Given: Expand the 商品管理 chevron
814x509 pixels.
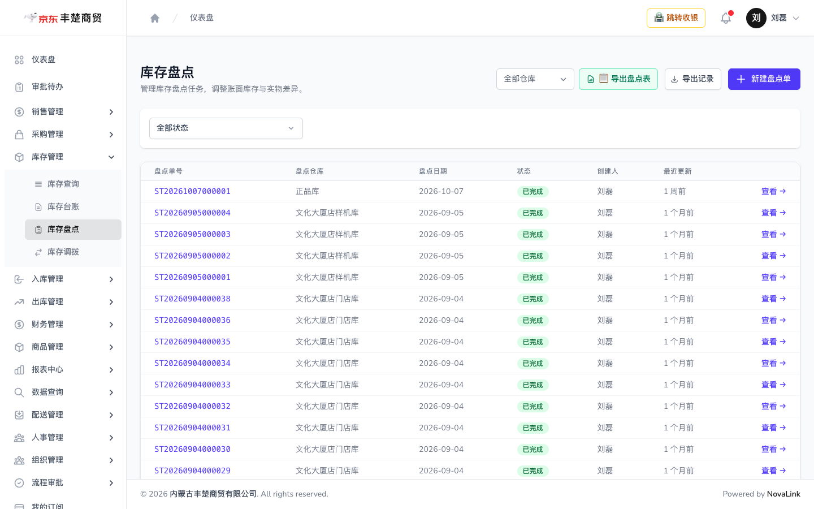Looking at the screenshot, I should (111, 347).
